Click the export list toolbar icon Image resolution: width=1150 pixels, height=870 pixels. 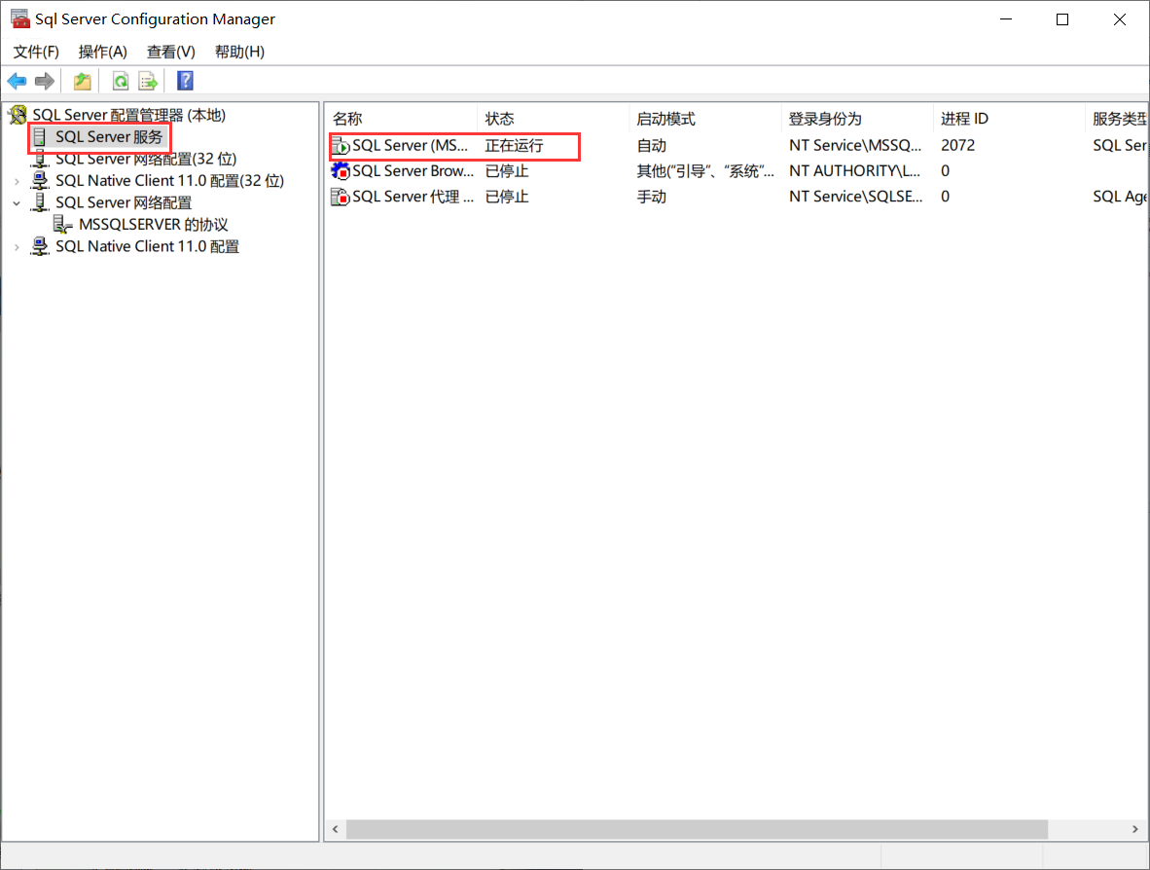(x=148, y=80)
